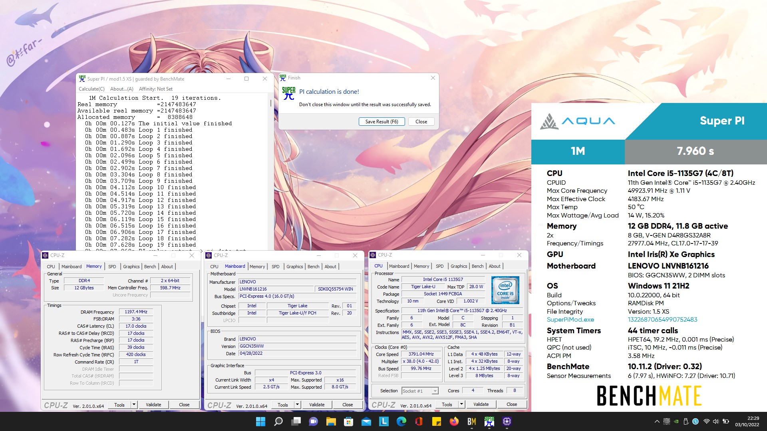The width and height of the screenshot is (767, 431).
Task: Open Tools dropdown arrow in Mainboard CPU-Z window
Action: pyautogui.click(x=297, y=405)
